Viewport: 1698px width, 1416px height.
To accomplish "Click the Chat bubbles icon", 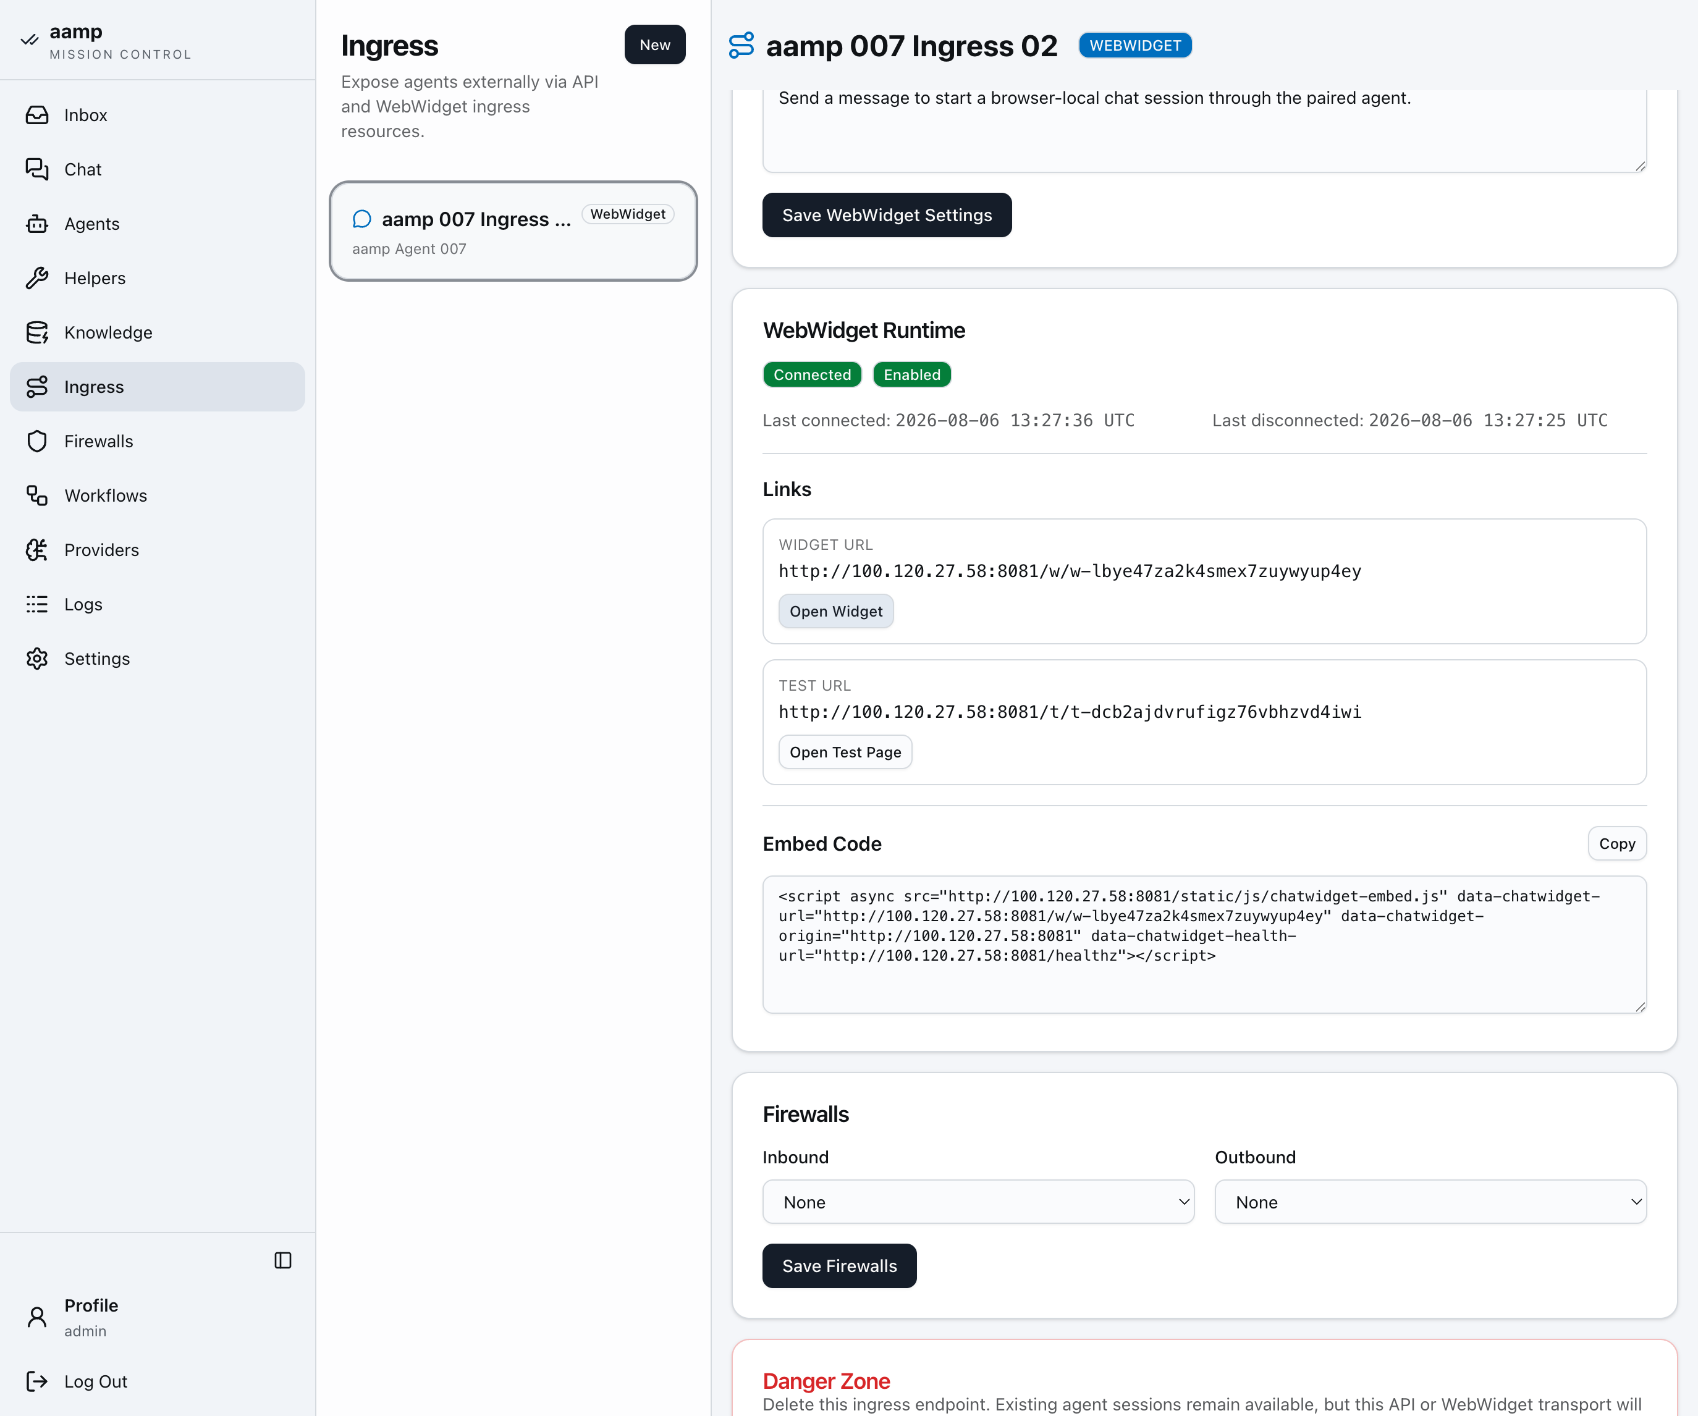I will click(x=37, y=169).
